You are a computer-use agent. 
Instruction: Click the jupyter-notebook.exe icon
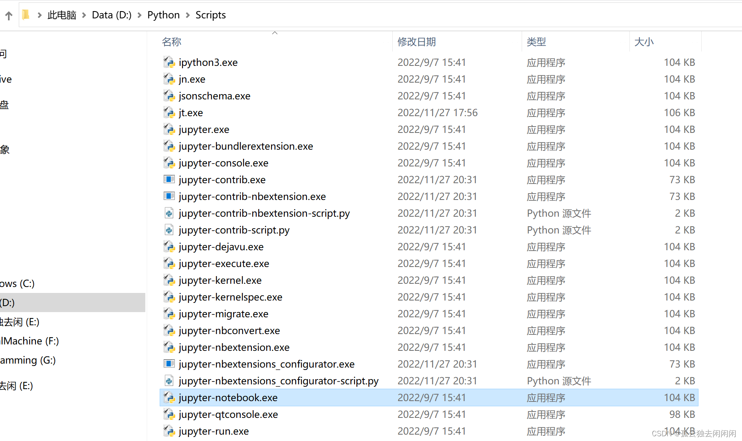pyautogui.click(x=169, y=397)
